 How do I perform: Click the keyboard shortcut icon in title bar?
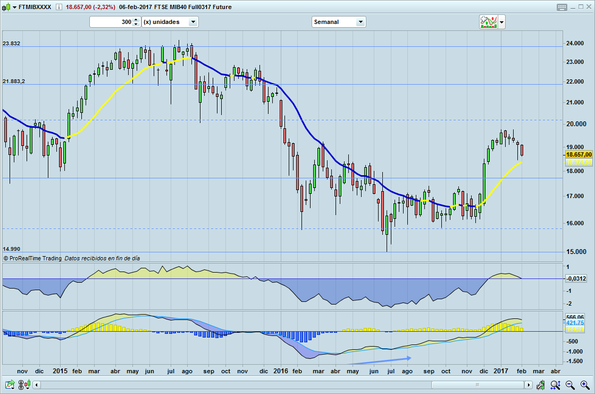point(562,7)
